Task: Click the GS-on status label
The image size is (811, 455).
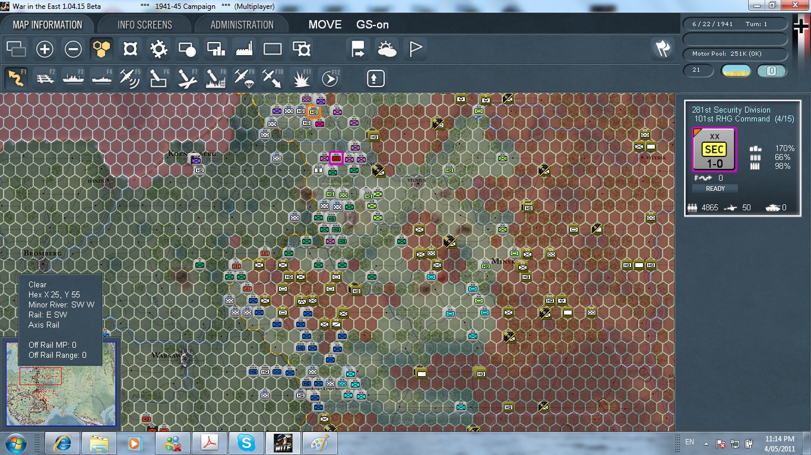Action: [372, 25]
